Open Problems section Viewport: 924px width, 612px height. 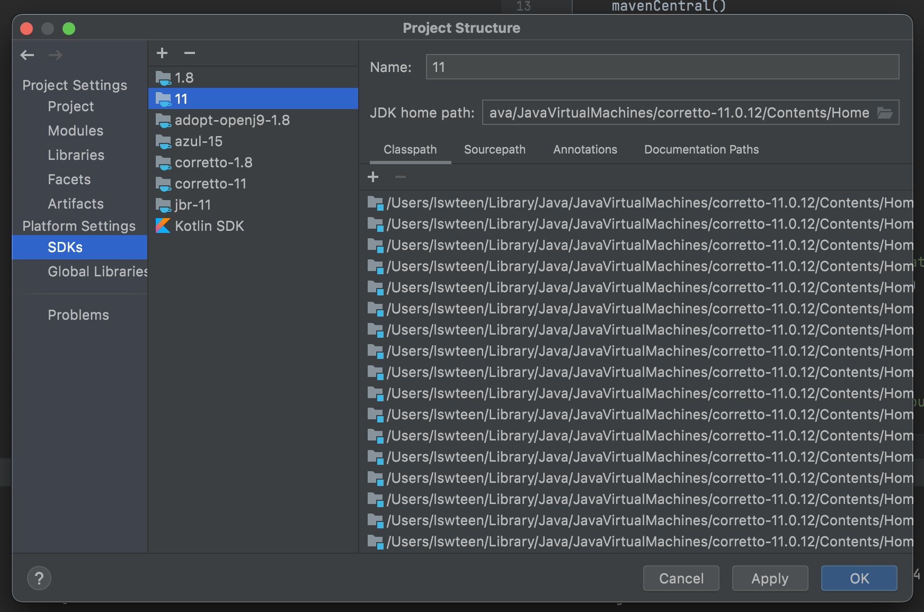78,315
